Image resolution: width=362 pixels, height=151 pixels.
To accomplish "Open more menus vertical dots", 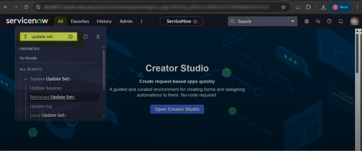I will point(142,21).
